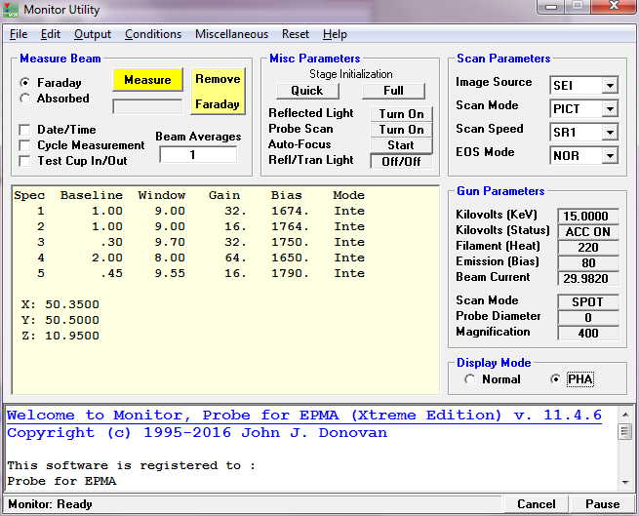Toggle the Cycle Measurement checkbox
Screen dimensions: 639x516
point(25,145)
